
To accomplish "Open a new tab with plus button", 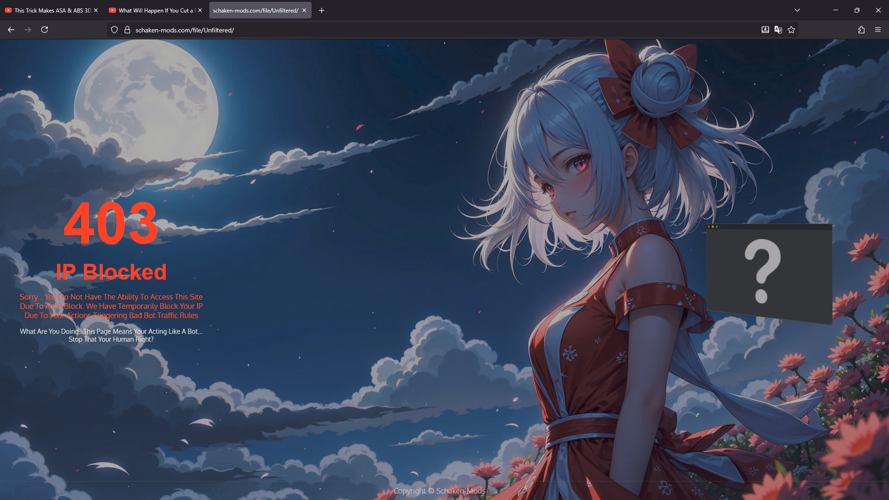I will coord(322,10).
